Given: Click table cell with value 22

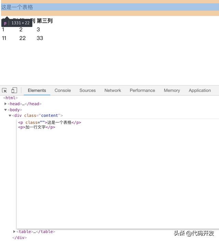Looking at the screenshot, I should [23, 38].
